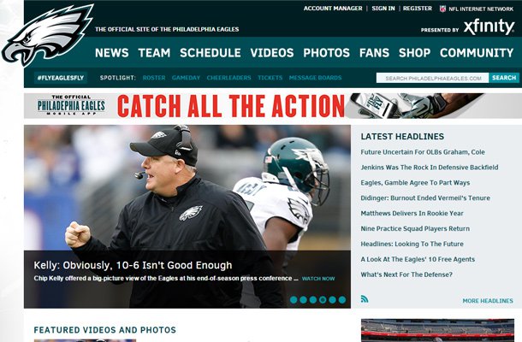Screen dimensions: 522x342
Task: Select the third carousel dot
Action: click(312, 300)
